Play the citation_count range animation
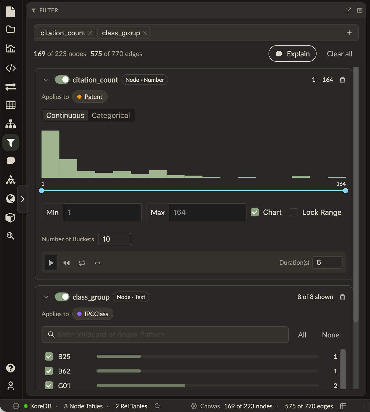Screen dimensions: 370x412 point(51,262)
